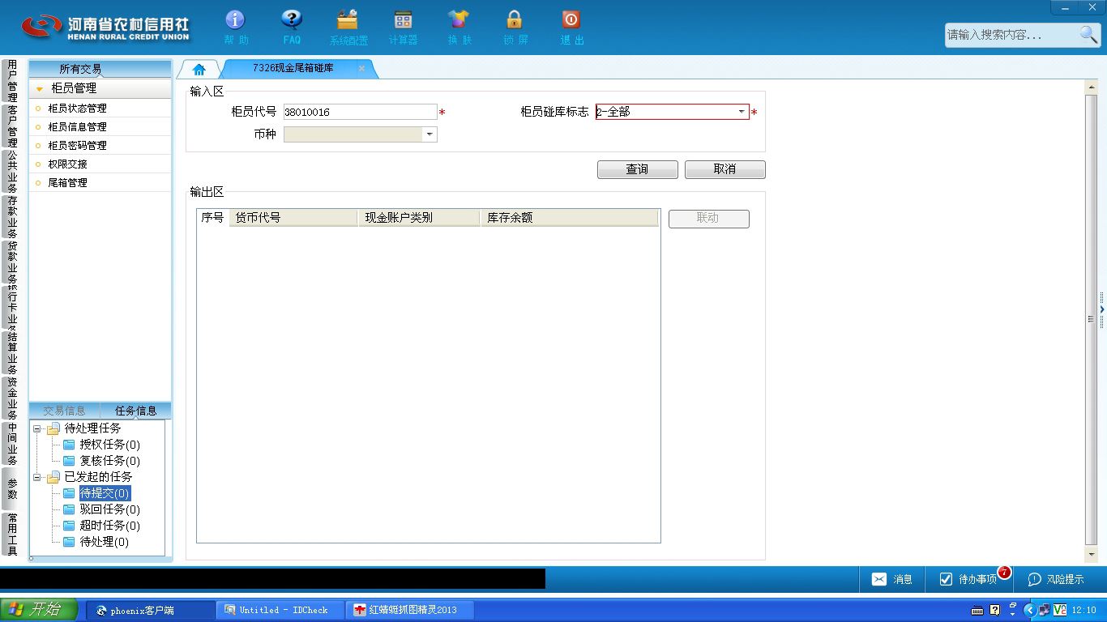Viewport: 1107px width, 622px height.
Task: Click the 库存余额 column header
Action: [569, 218]
